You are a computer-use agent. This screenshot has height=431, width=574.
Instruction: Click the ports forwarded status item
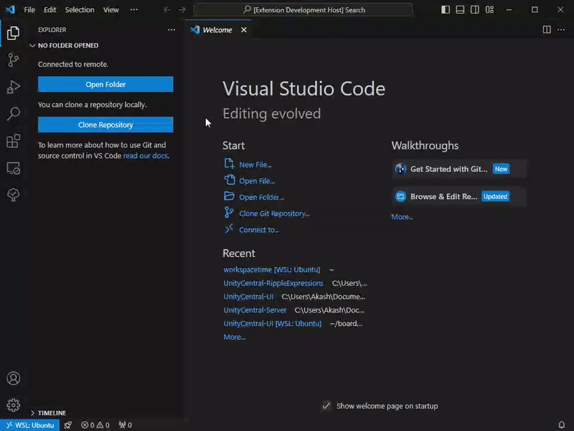[x=125, y=425]
